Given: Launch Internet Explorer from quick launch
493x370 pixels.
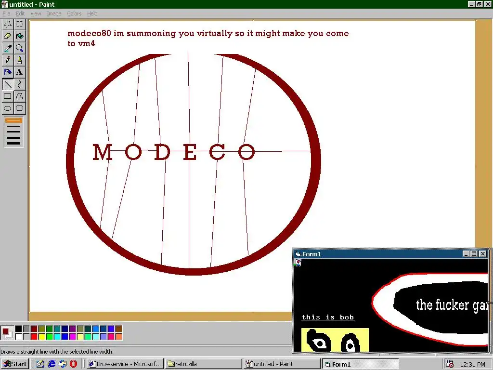Looking at the screenshot, I should point(52,364).
